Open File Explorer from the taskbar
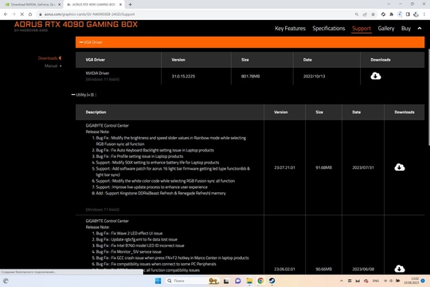Viewport: 430px width, 287px height. (249, 281)
